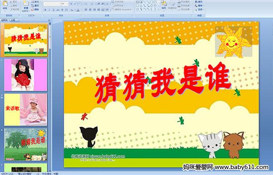Screen dimensions: 273x175
Task: Close the slides thumbnail pane
Action: tap(49, 20)
